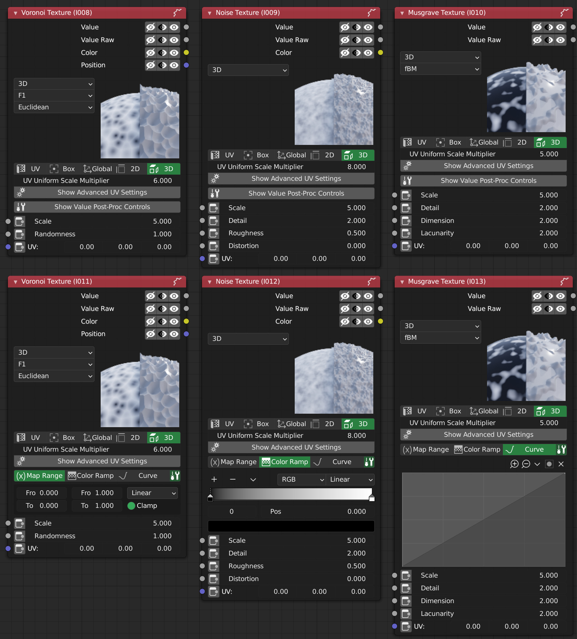Open the Euclidean distance dropdown in Voronoi I008

coord(54,107)
